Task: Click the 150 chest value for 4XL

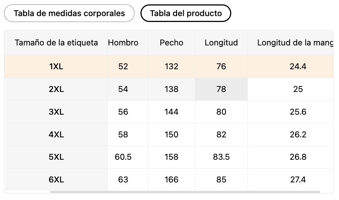Action: pos(171,134)
